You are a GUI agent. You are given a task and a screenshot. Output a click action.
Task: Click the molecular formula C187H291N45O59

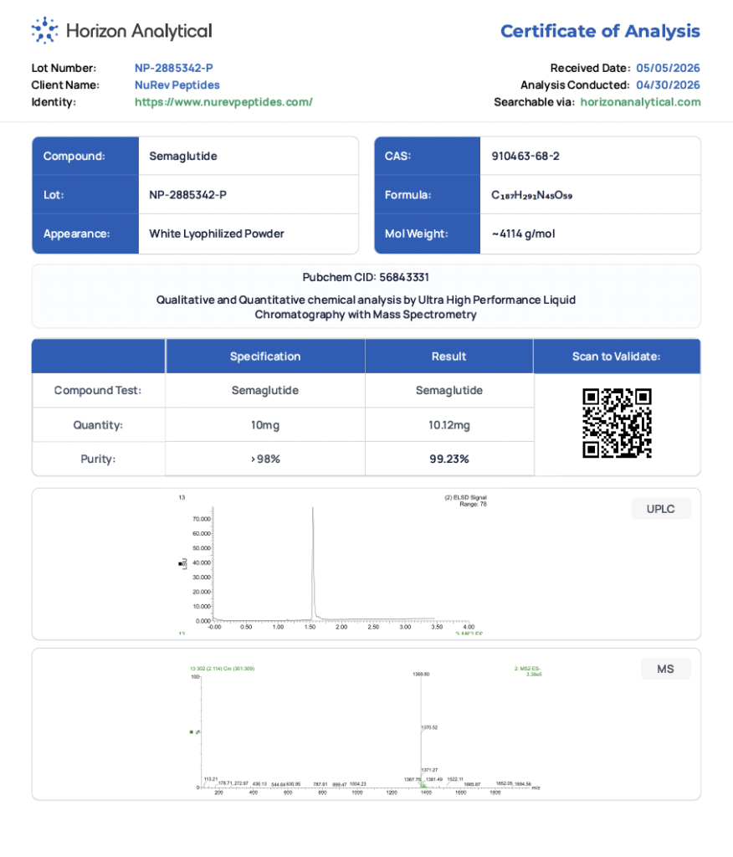[x=532, y=195]
